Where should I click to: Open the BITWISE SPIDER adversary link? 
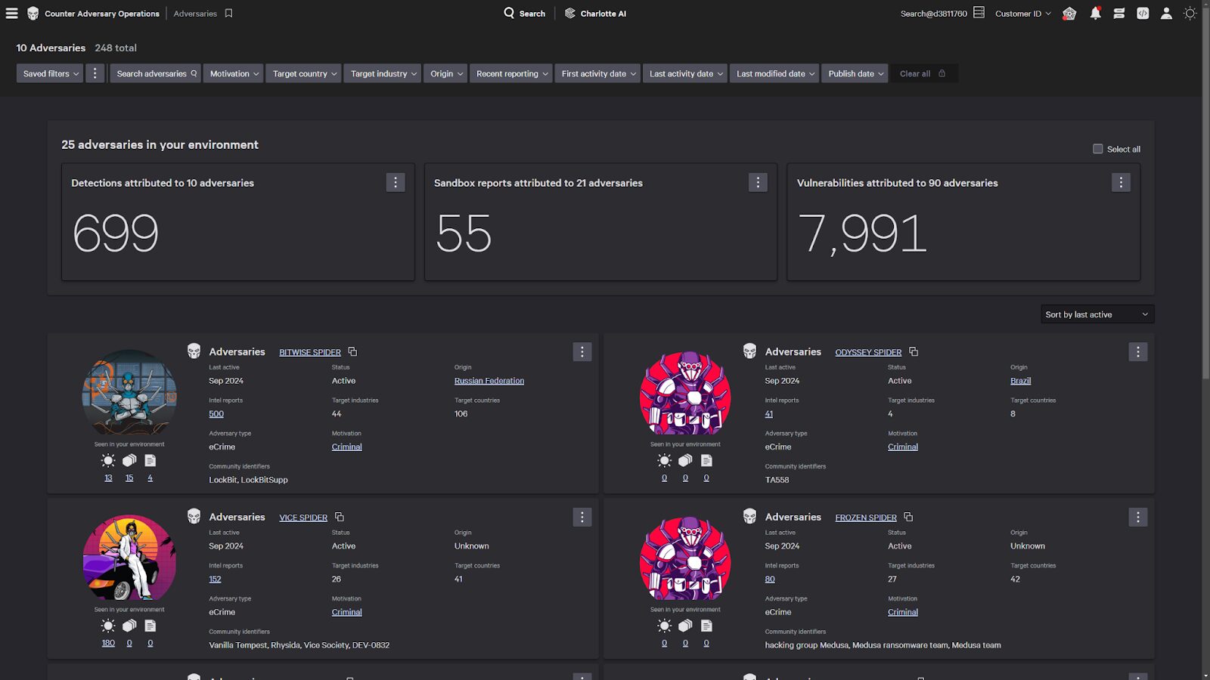[309, 351]
